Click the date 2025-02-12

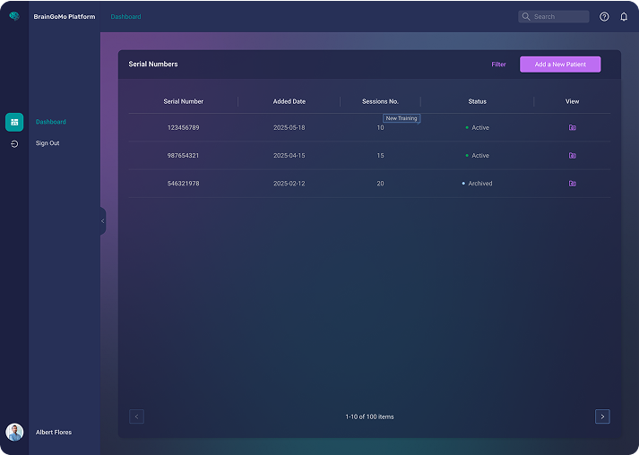point(289,184)
